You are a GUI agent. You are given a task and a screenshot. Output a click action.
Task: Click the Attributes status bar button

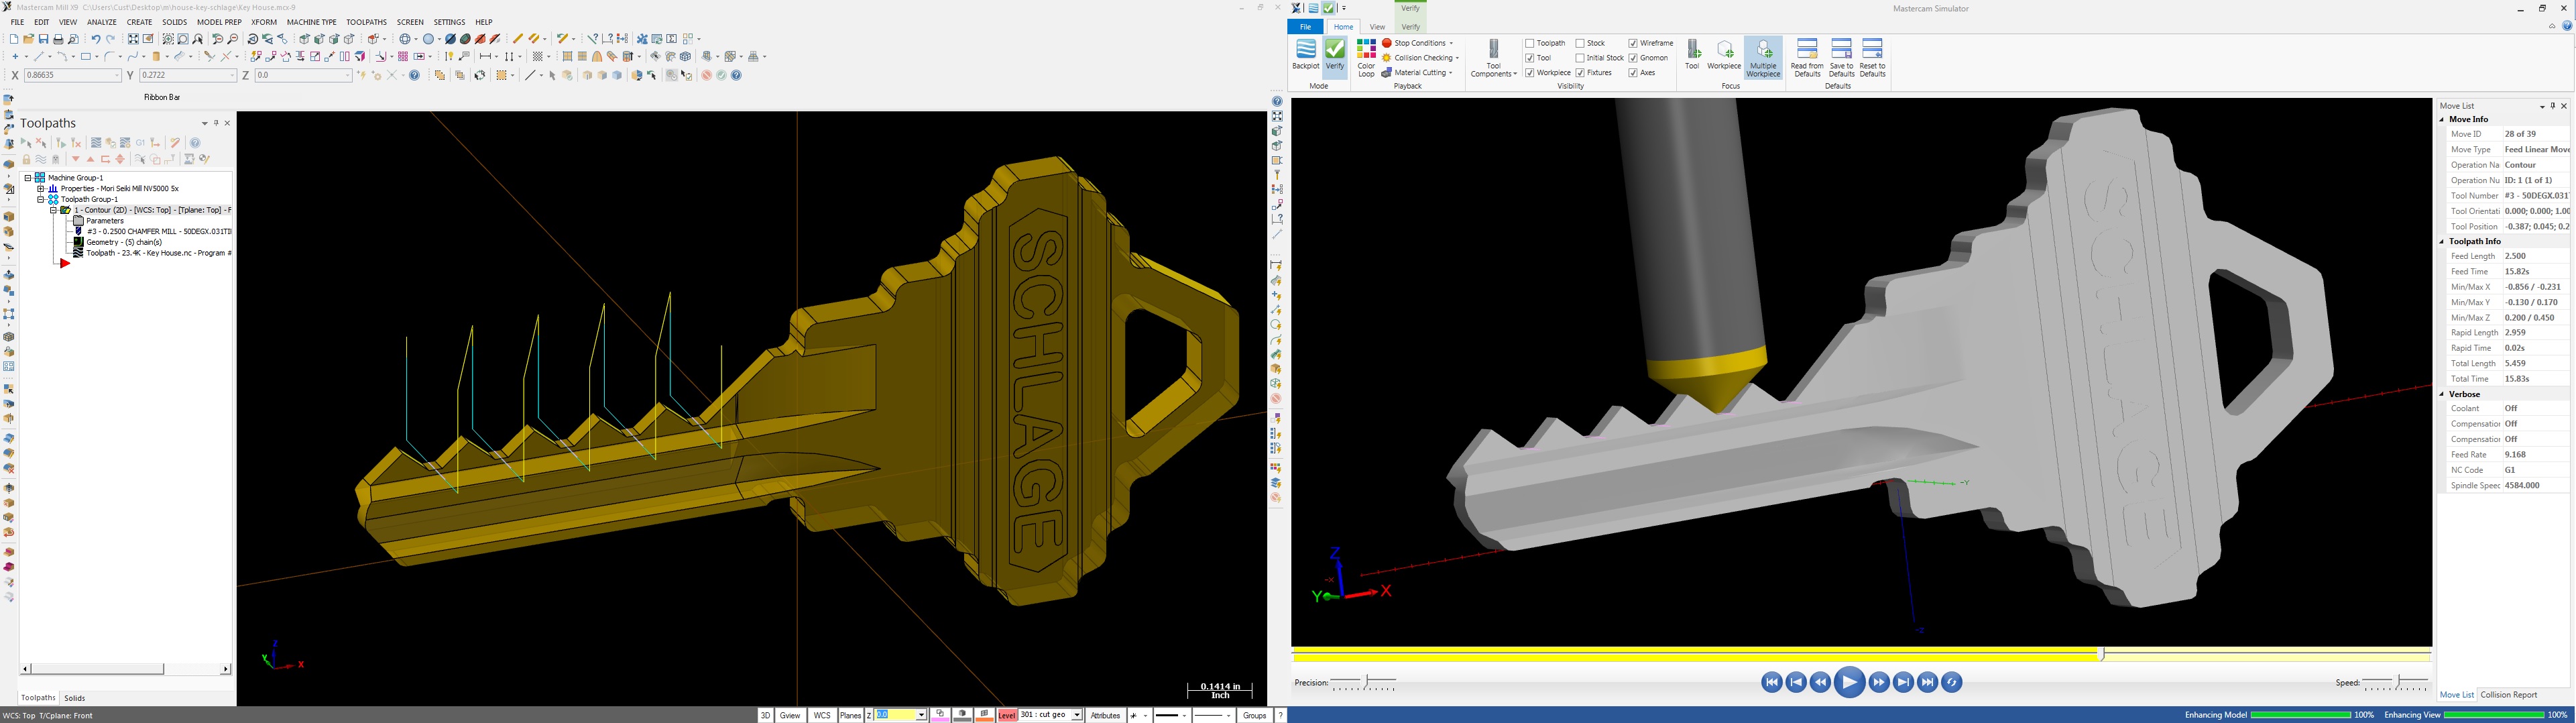point(1105,715)
